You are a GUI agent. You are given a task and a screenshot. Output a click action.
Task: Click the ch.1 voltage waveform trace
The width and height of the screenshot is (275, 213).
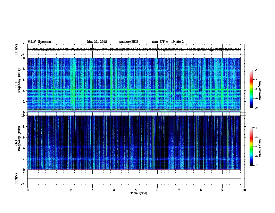click(134, 49)
